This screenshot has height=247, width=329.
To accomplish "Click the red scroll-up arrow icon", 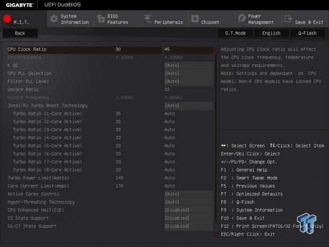I will tap(216, 51).
